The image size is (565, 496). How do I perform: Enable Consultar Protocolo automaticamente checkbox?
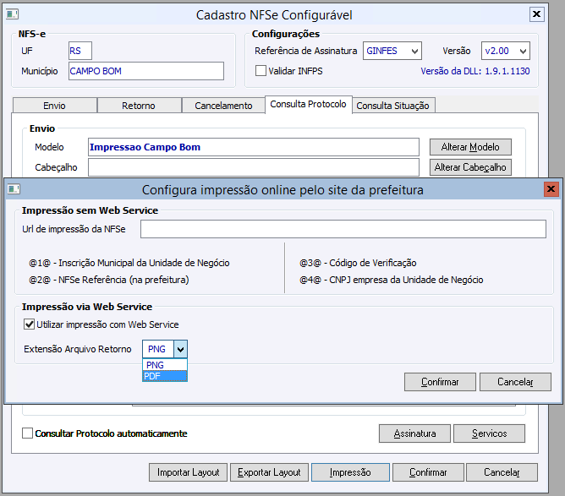tap(27, 433)
